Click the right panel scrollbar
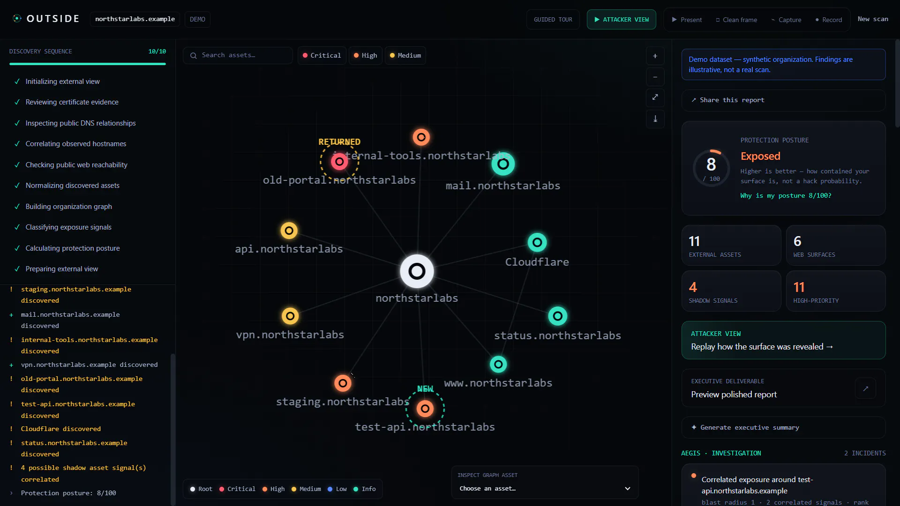 pos(897,83)
